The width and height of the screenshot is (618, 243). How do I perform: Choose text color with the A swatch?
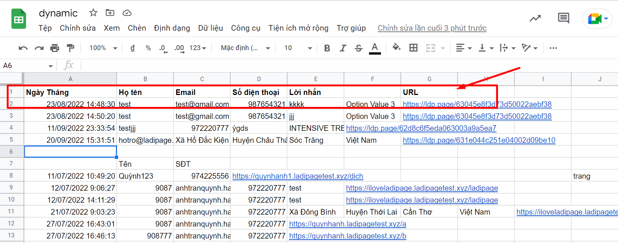[x=375, y=48]
